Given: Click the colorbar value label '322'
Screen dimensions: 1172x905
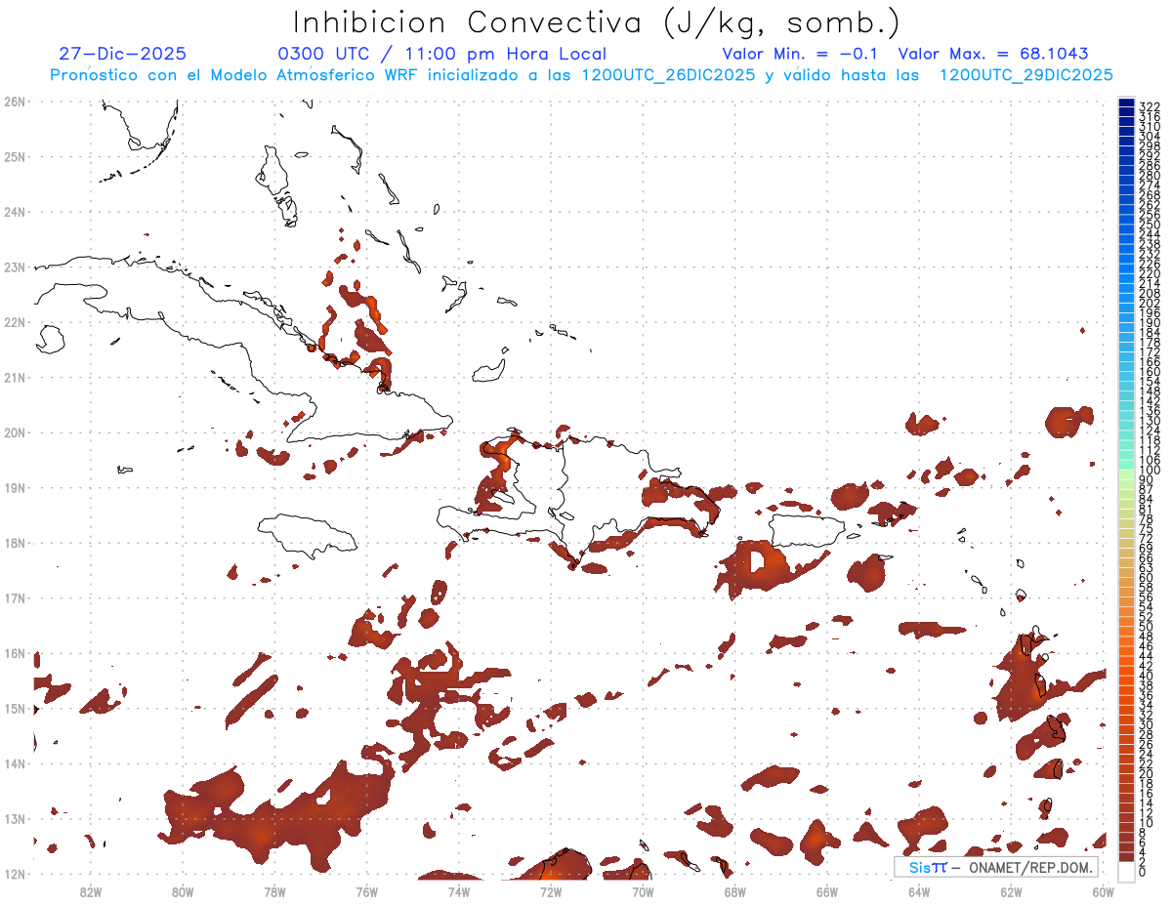Looking at the screenshot, I should coord(1150,106).
